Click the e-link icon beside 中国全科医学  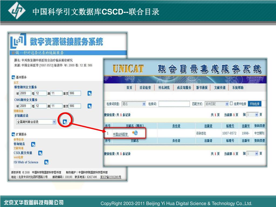135,133
